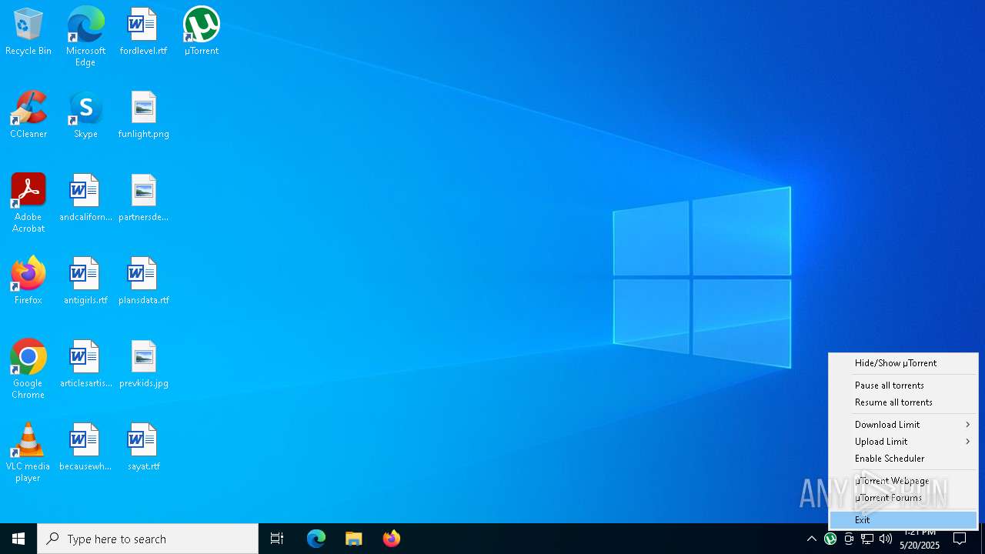The width and height of the screenshot is (985, 554).
Task: Click the Google Chrome desktop icon
Action: tap(28, 369)
